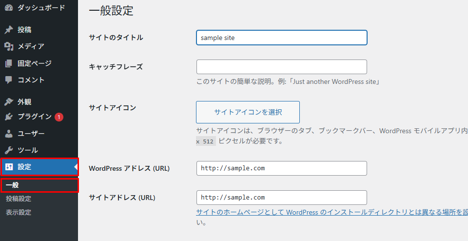
Task: Click the pushpin icon for 投稿
Action: point(9,30)
